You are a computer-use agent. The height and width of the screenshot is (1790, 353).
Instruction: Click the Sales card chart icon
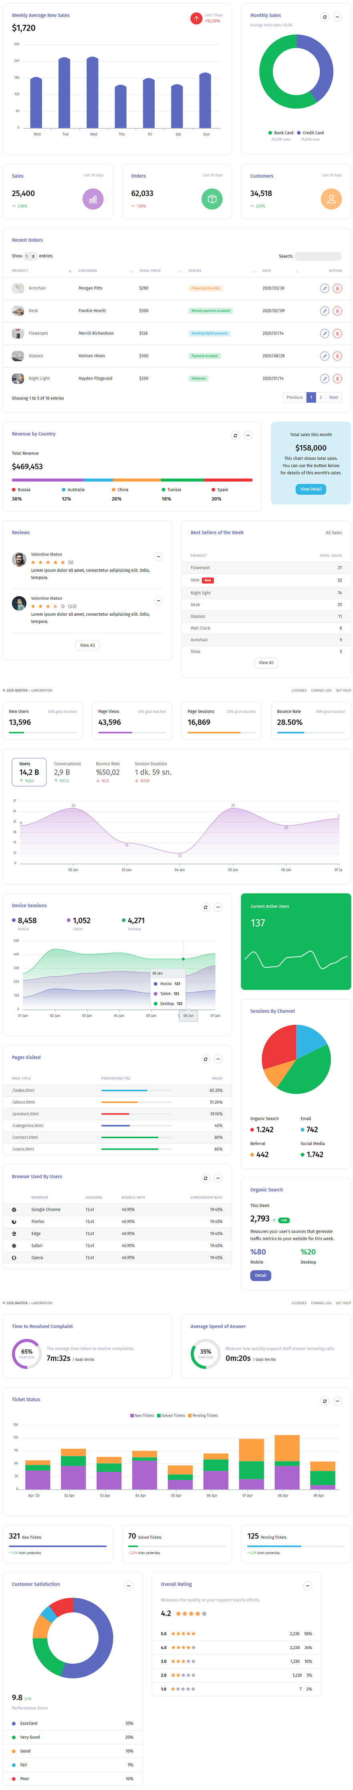(93, 199)
